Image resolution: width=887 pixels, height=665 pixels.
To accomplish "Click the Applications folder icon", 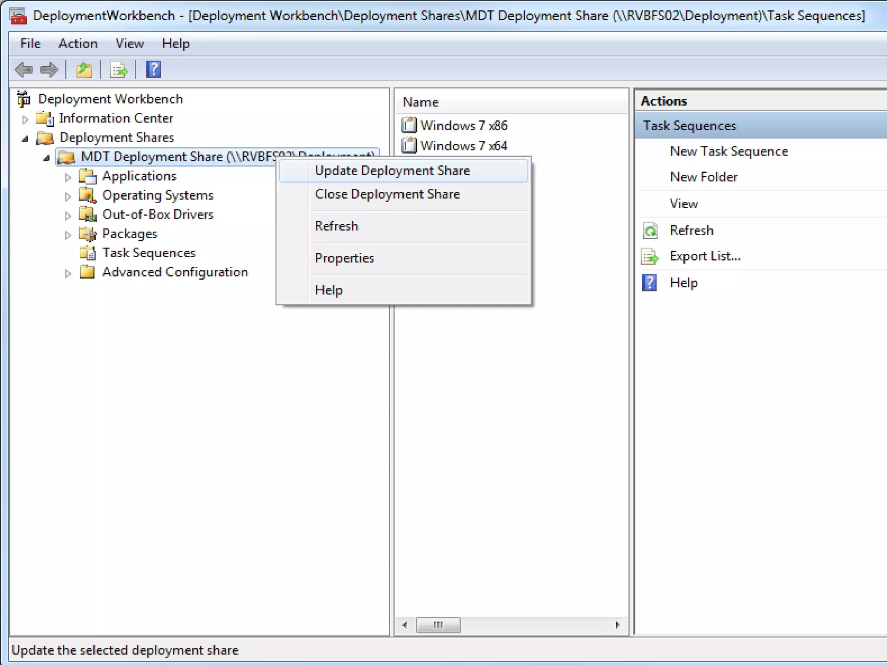I will pos(87,176).
